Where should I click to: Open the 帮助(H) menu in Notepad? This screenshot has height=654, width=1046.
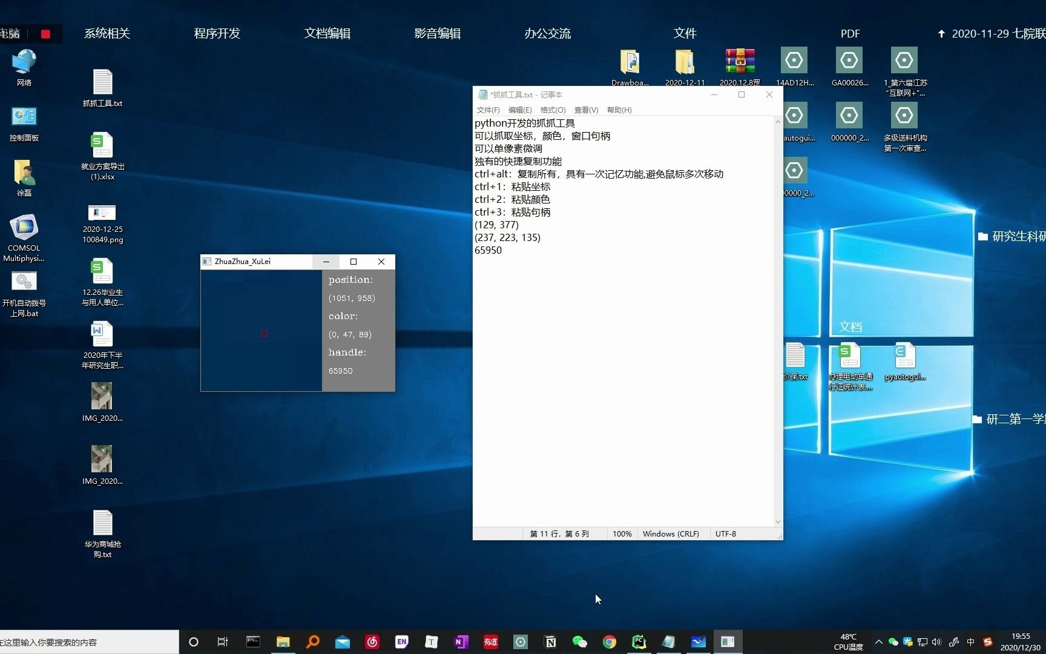(619, 110)
